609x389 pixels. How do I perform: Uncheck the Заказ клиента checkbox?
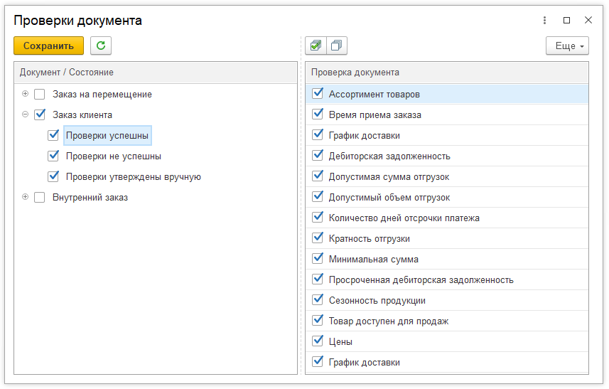click(x=40, y=114)
